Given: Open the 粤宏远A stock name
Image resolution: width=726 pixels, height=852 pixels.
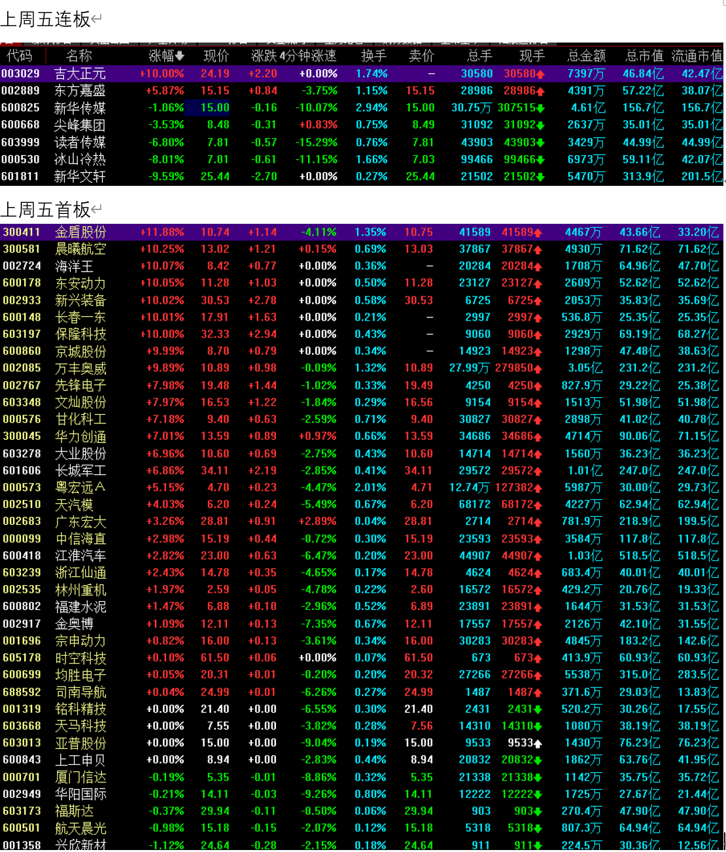Looking at the screenshot, I should pos(80,488).
